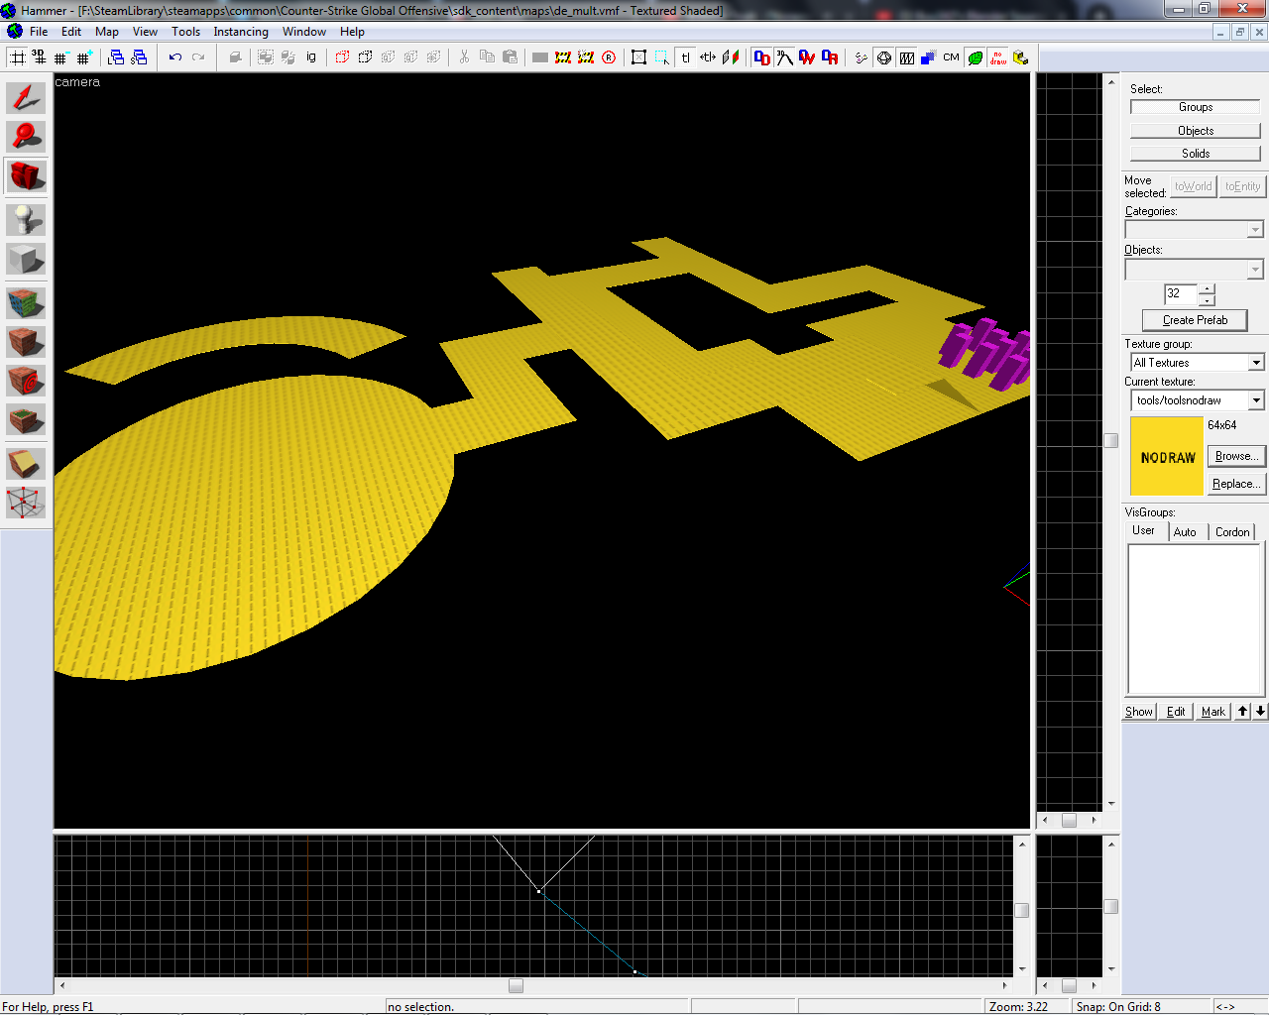1269x1015 pixels.
Task: Select the Magnify tool icon
Action: [x=26, y=136]
